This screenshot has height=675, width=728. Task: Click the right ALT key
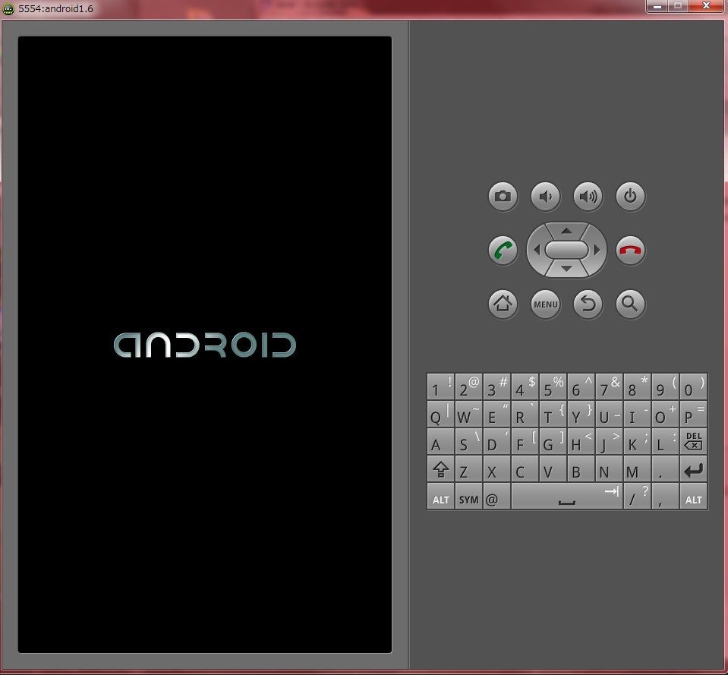click(x=693, y=497)
